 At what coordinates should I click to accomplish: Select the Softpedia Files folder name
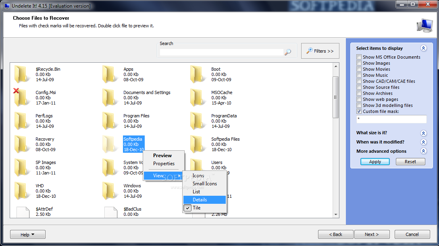(x=225, y=139)
